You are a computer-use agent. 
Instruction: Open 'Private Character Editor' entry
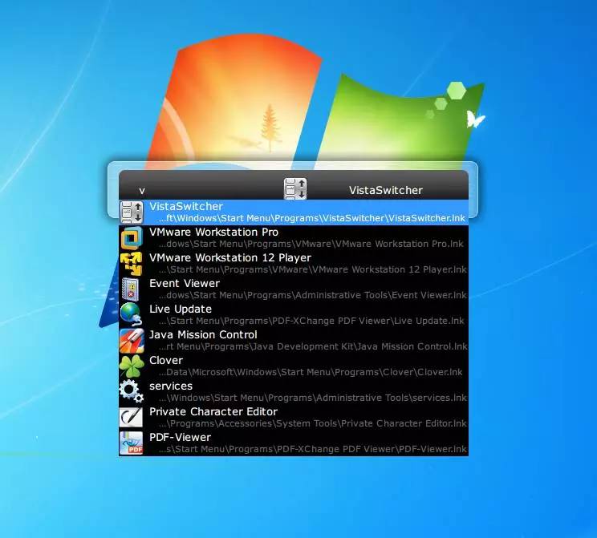point(213,411)
